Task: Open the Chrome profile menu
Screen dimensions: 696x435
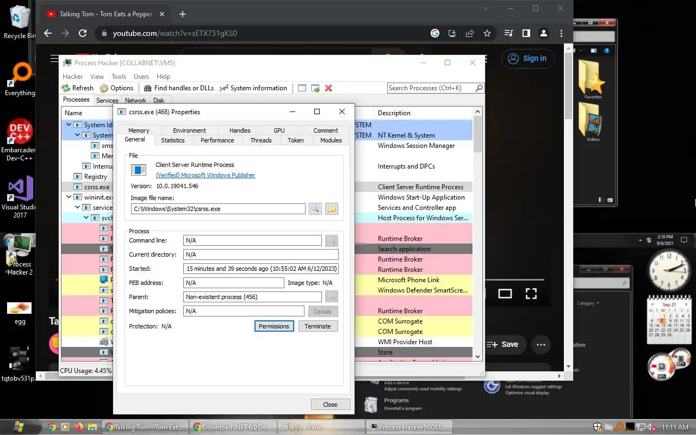Action: click(543, 33)
